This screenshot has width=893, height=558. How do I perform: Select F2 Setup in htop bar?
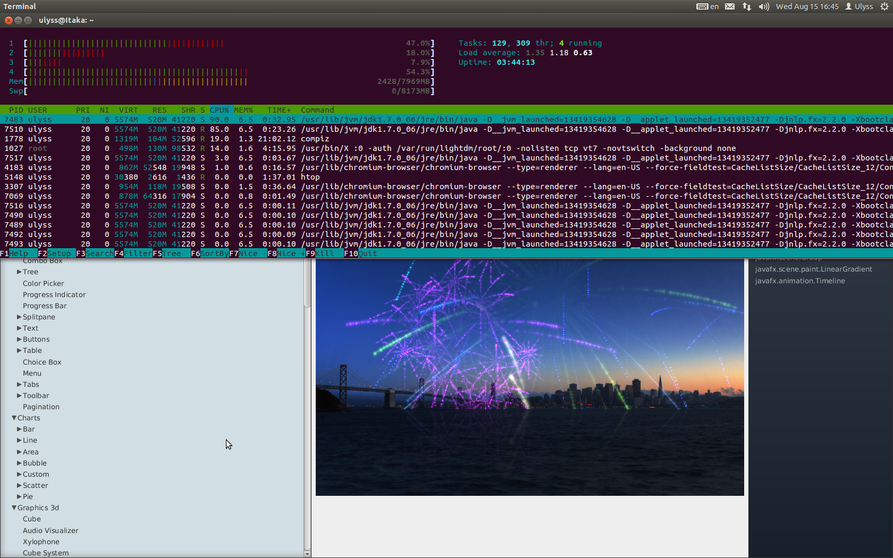pos(58,253)
